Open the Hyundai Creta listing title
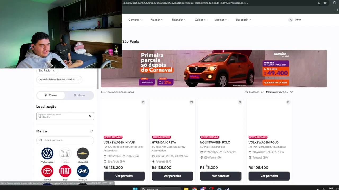Viewport: 339px width, 190px height. pos(164,142)
